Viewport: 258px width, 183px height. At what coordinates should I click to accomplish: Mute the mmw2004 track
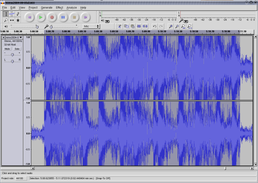(7, 49)
